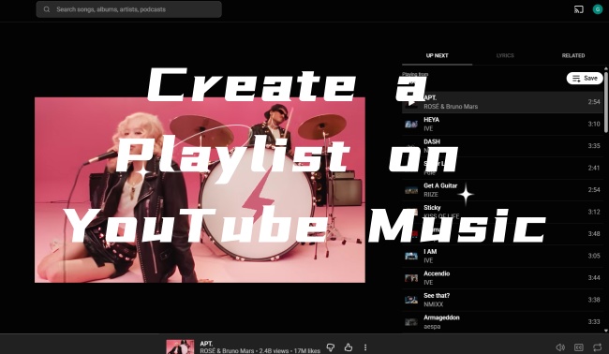Click the ROSÉ & Bruno Mars artist link in player bar
Screen dimensions: 609x354
[x=227, y=351]
